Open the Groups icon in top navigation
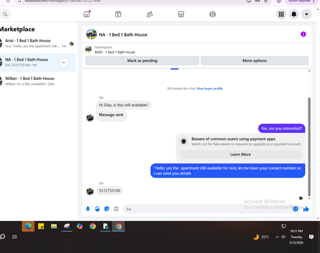The width and height of the screenshot is (320, 253). 212,14
